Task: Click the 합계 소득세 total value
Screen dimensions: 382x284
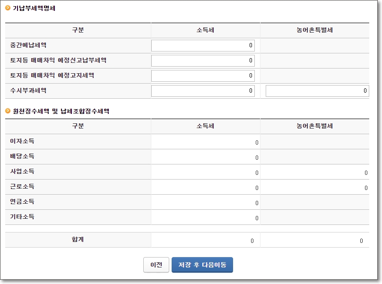Action: pyautogui.click(x=252, y=241)
